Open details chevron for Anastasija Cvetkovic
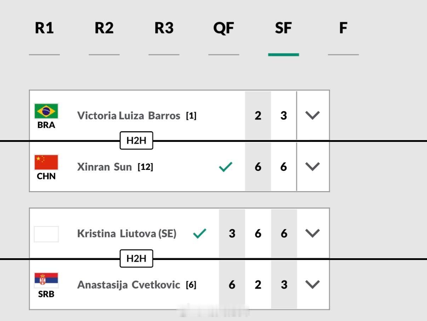427x321 pixels. click(x=312, y=284)
